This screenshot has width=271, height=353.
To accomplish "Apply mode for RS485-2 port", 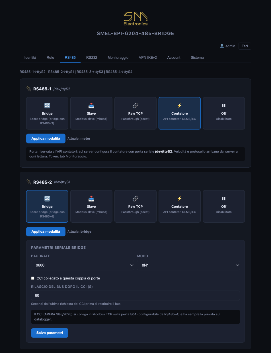I will (x=46, y=232).
